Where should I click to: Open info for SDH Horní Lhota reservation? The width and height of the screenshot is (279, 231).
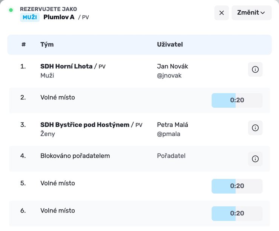pos(255,70)
